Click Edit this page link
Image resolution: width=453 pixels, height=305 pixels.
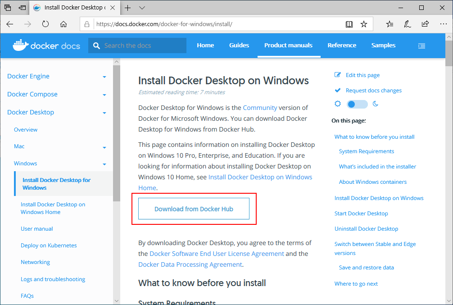click(x=362, y=75)
